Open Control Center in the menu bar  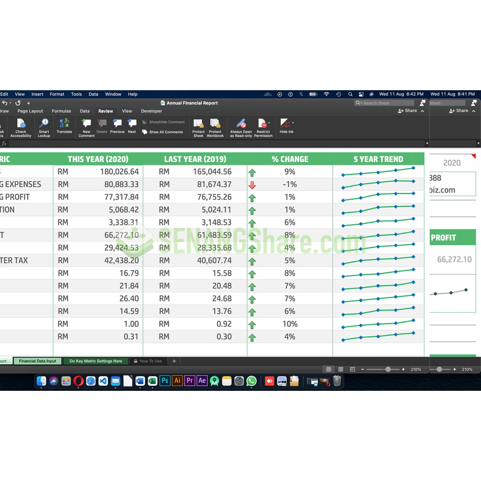[361, 94]
